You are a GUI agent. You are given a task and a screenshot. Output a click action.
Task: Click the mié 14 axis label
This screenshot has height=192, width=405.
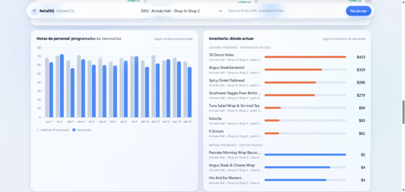click(x=187, y=122)
